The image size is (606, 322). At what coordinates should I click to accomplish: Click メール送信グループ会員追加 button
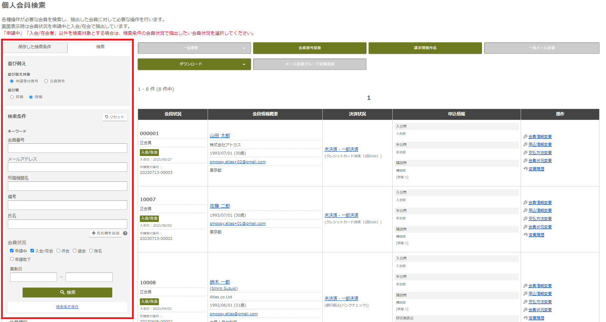(310, 64)
